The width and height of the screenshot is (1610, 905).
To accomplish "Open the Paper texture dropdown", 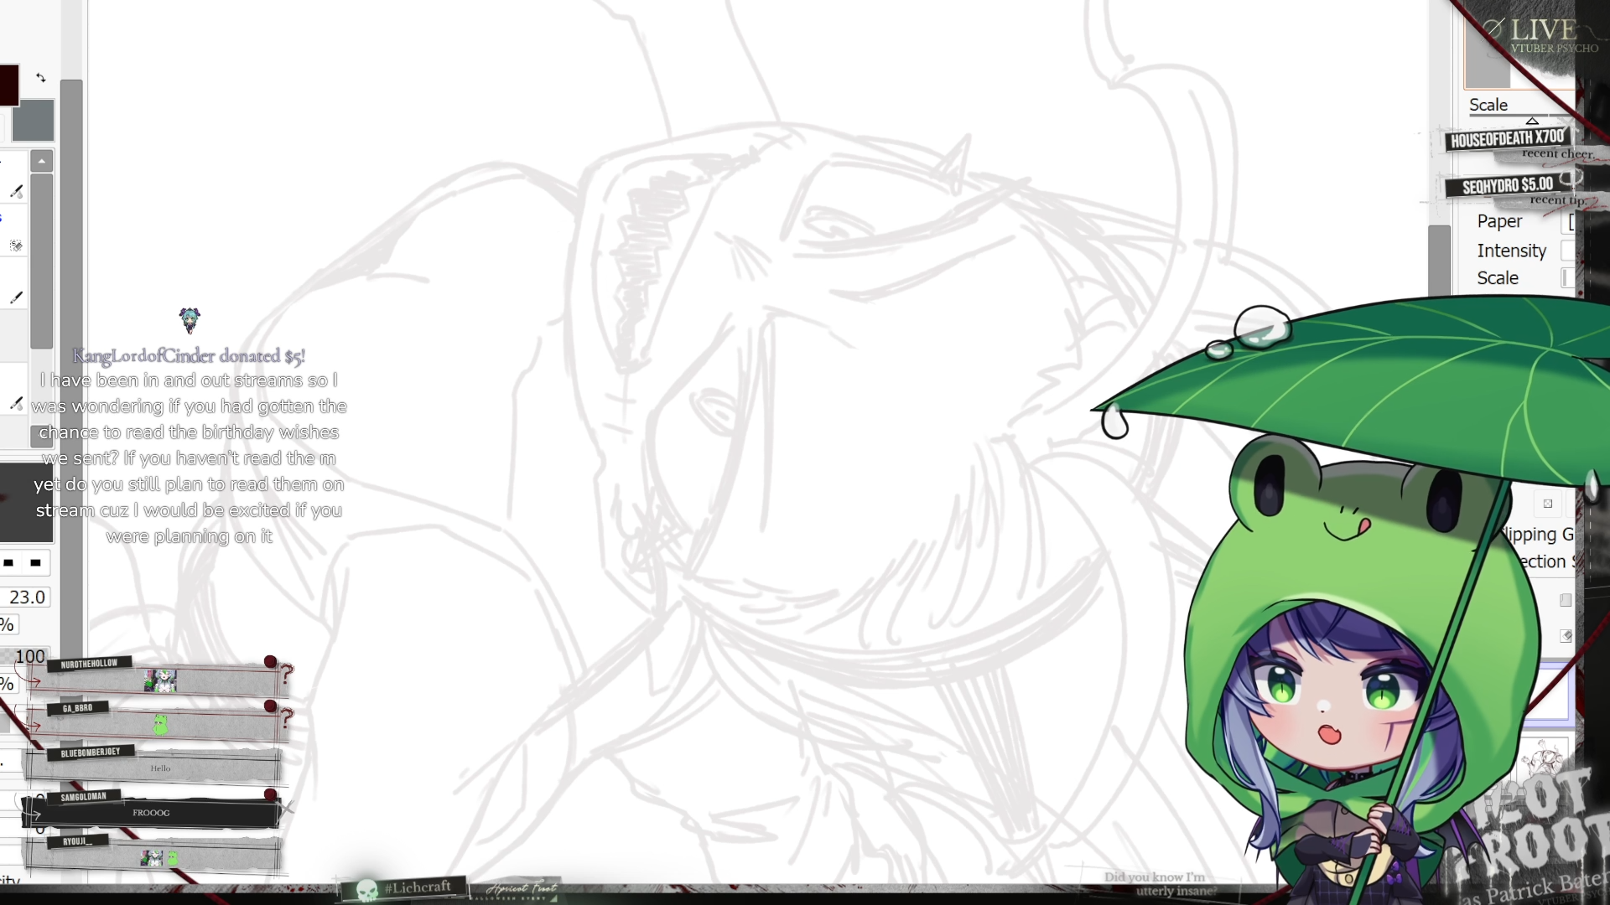I will 1570,222.
